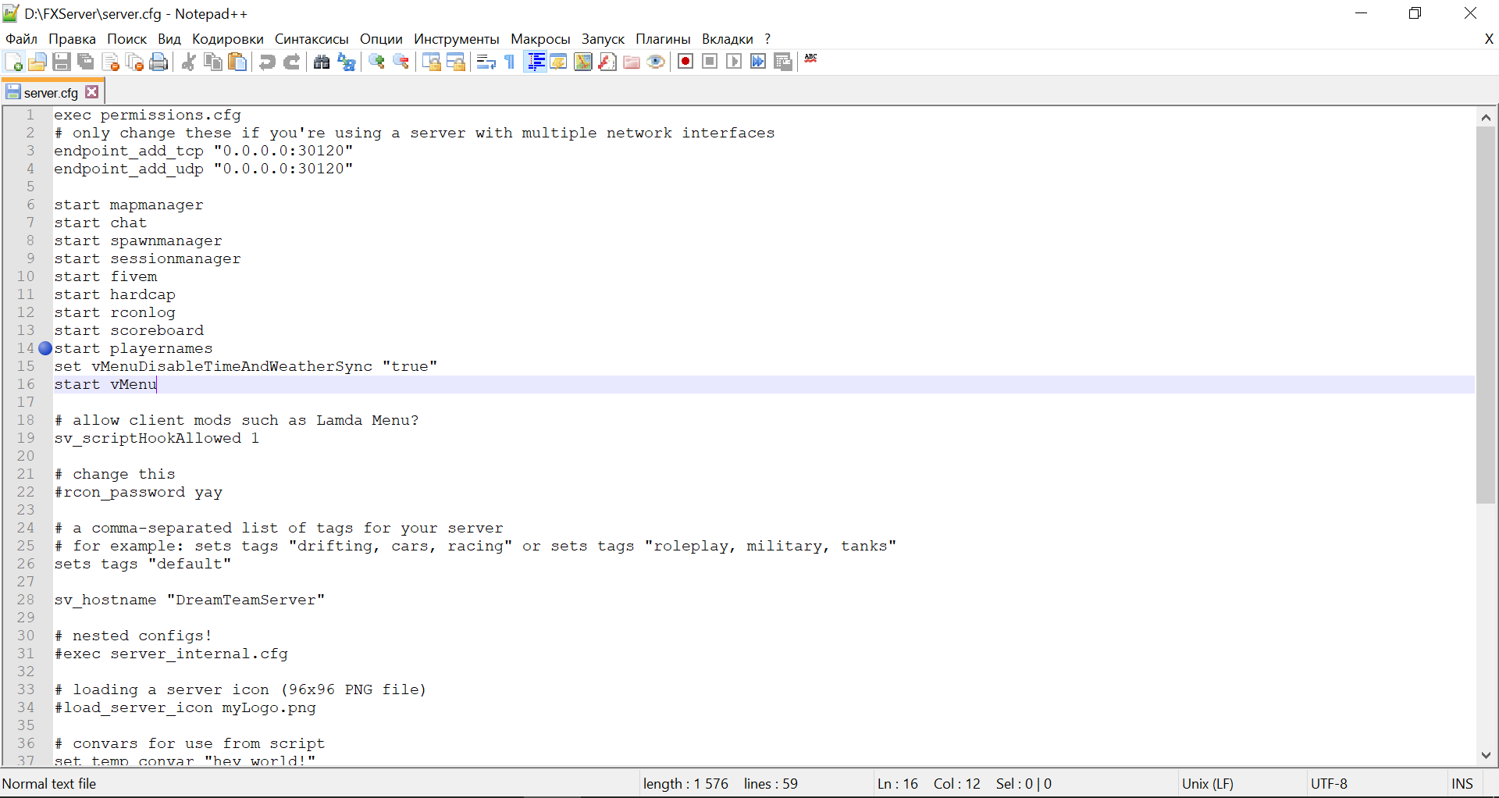
Task: Click the stop macro recording icon
Action: pos(710,62)
